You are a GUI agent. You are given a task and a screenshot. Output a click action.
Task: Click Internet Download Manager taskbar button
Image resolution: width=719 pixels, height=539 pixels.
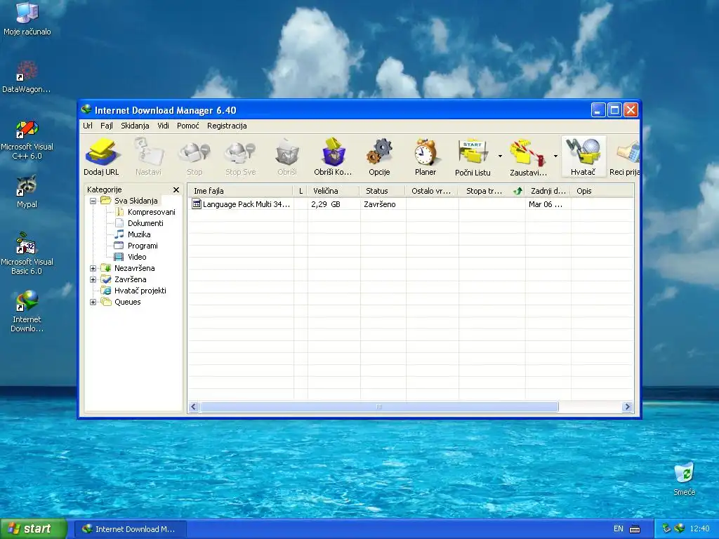point(130,529)
